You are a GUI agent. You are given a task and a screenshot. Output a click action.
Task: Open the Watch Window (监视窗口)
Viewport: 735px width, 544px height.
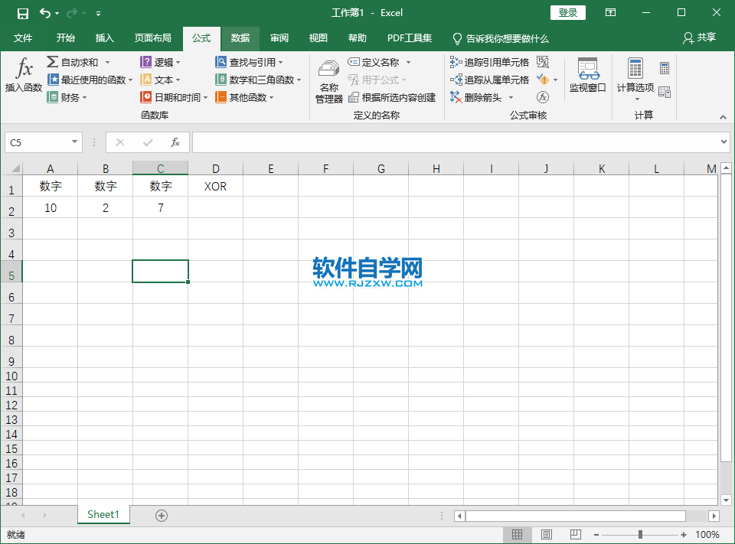click(588, 76)
